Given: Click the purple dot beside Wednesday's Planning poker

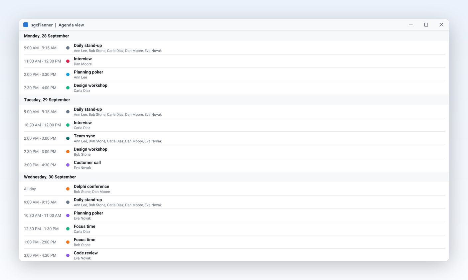Looking at the screenshot, I should pyautogui.click(x=68, y=215).
